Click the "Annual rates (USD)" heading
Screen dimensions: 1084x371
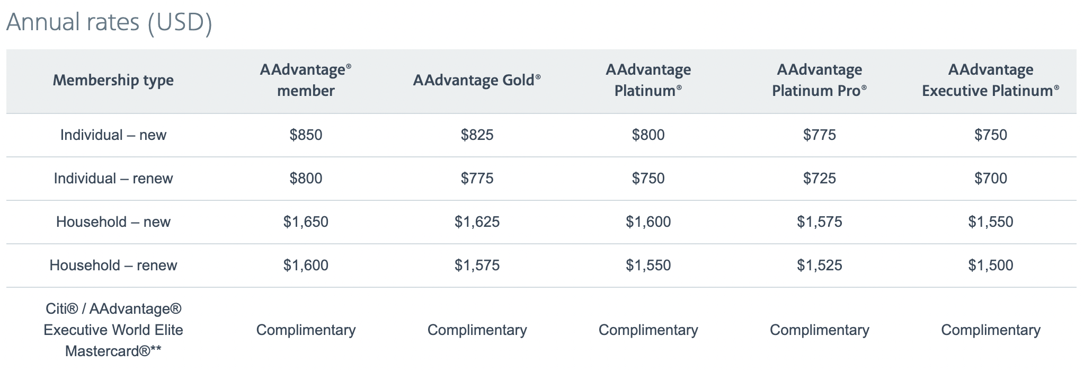click(x=109, y=23)
